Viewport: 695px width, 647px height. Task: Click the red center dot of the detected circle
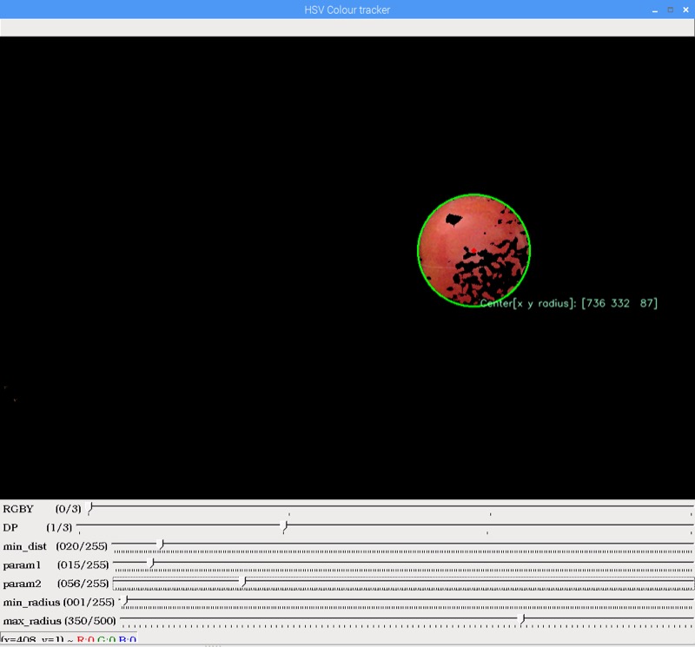click(473, 251)
